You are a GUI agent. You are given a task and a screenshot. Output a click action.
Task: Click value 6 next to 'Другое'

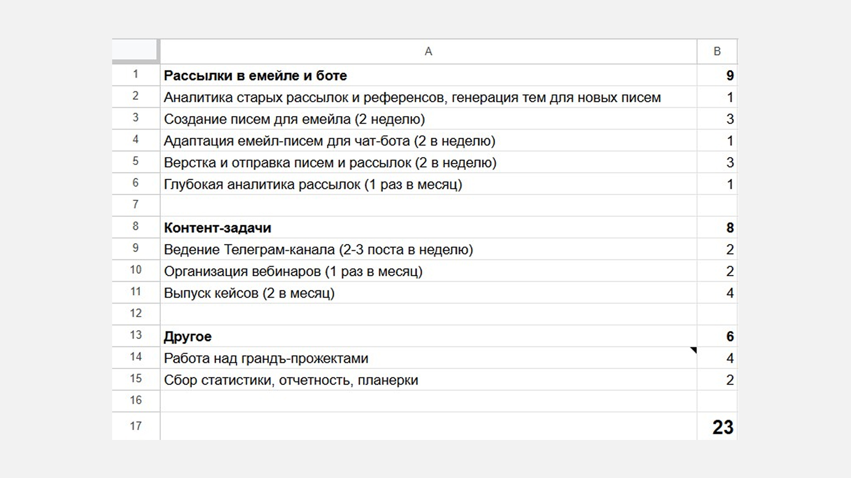[717, 336]
